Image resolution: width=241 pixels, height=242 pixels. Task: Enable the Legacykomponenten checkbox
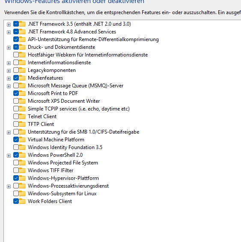[x=16, y=70]
